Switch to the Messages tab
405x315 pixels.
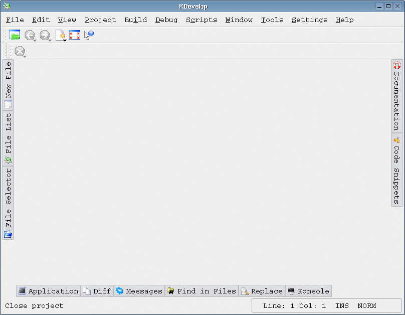pyautogui.click(x=139, y=291)
